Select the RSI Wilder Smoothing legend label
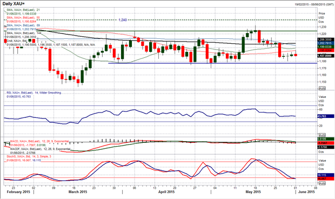335x199 pixels. tap(33, 93)
